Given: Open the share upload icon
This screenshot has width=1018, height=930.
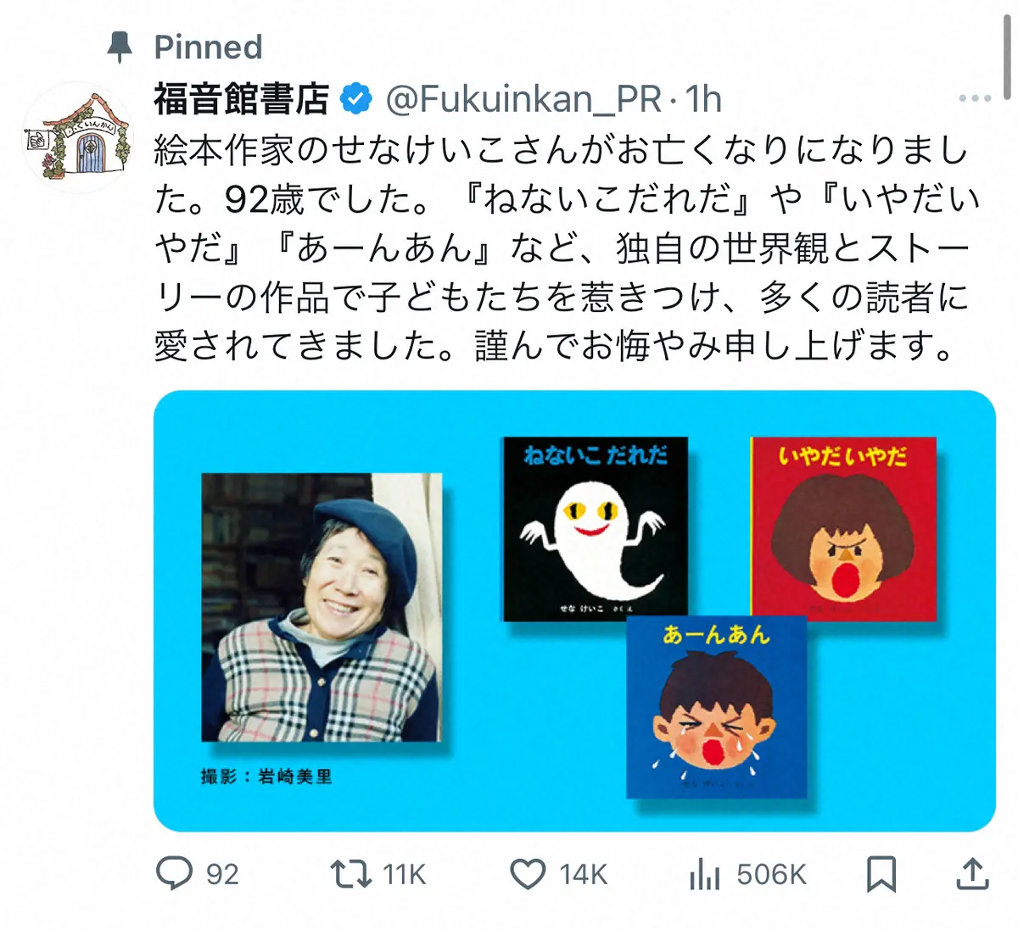Looking at the screenshot, I should coord(972,874).
